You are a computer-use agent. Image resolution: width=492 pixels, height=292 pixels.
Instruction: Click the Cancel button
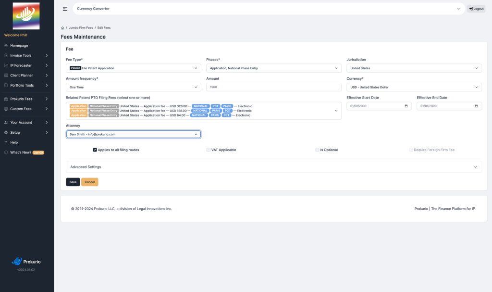(x=90, y=182)
